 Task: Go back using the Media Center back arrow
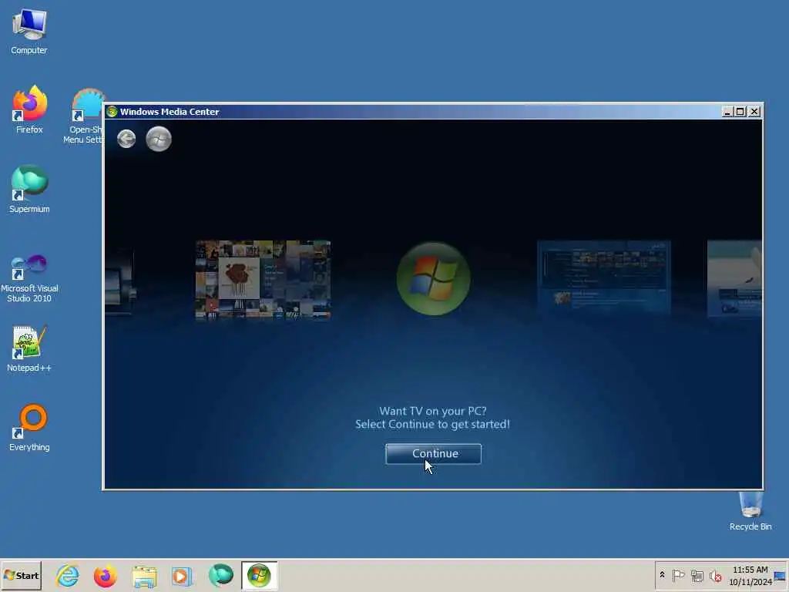point(126,139)
